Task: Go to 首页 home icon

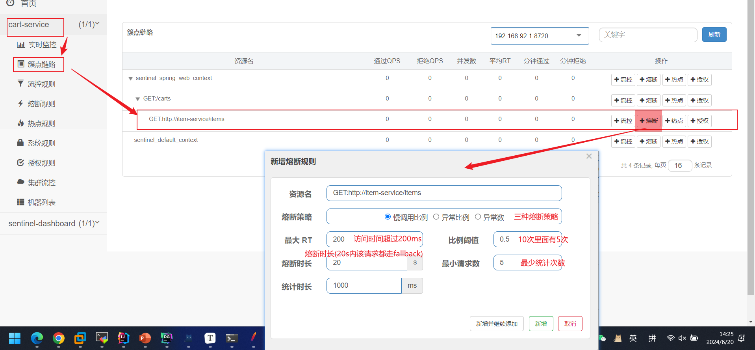Action: pyautogui.click(x=11, y=3)
